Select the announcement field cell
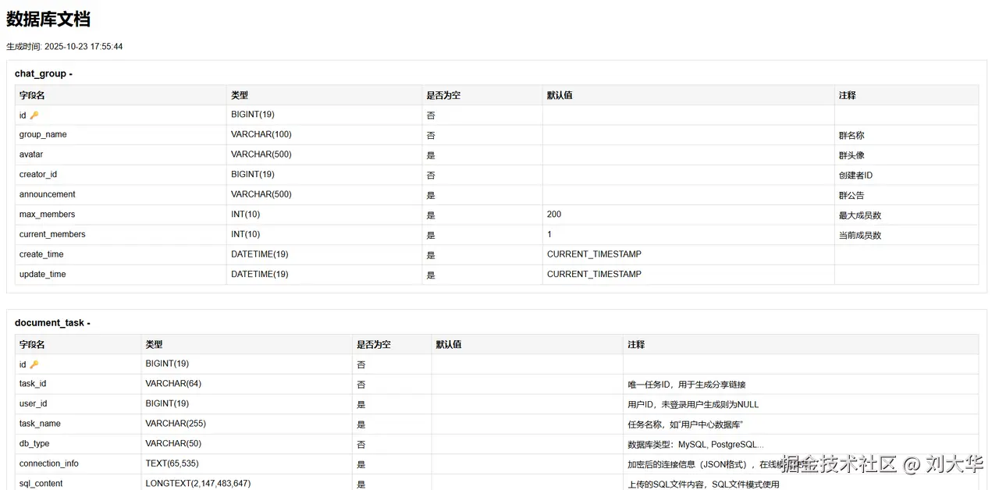This screenshot has width=999, height=490. point(121,194)
